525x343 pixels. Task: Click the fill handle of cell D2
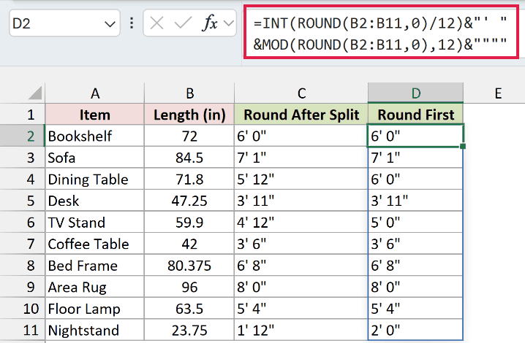(463, 146)
